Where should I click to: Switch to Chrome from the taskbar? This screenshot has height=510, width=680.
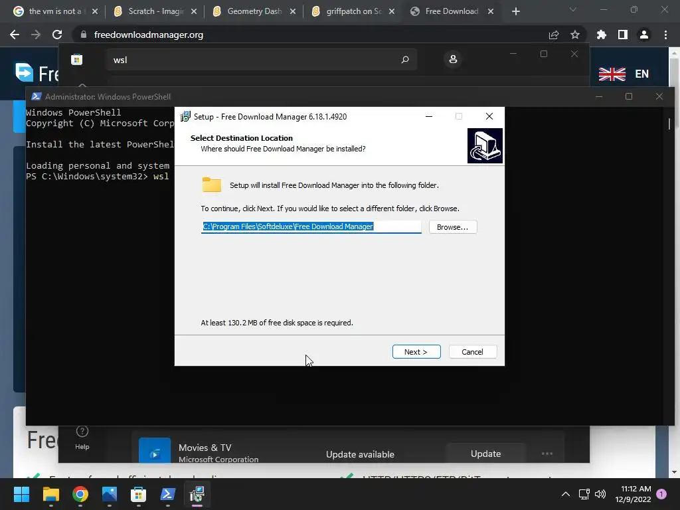(80, 494)
